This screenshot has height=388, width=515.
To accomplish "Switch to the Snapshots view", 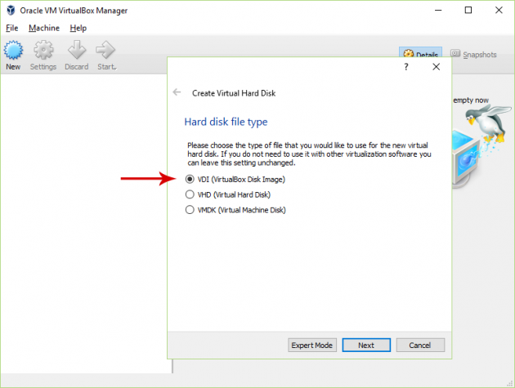I will [x=472, y=55].
